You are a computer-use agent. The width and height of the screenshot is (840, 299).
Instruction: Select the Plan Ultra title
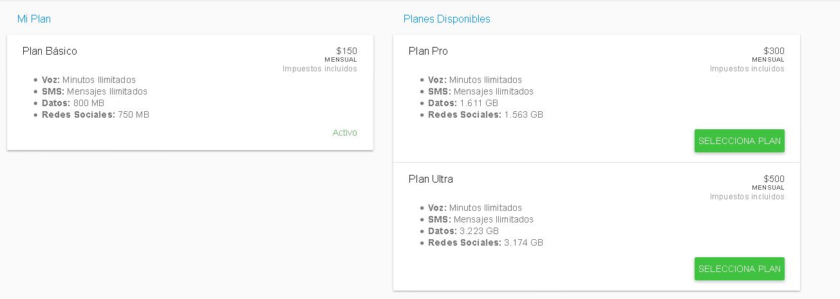pos(431,179)
